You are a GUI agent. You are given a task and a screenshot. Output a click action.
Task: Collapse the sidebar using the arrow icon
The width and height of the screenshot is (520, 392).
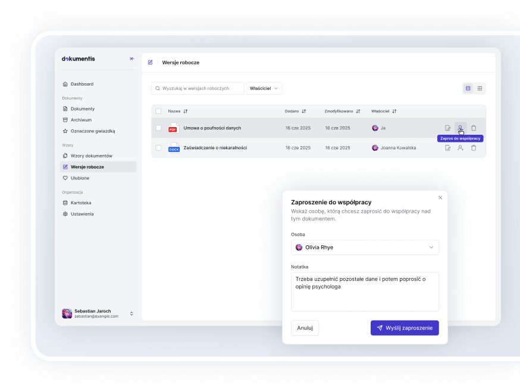click(132, 59)
